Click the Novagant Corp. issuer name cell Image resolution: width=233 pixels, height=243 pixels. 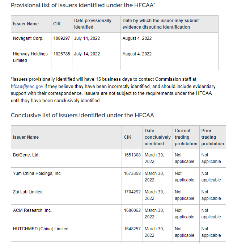click(28, 38)
